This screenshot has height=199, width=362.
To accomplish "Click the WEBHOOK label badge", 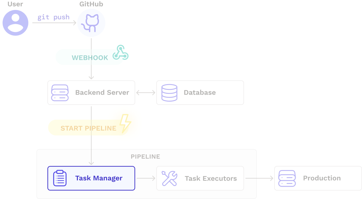I will [x=90, y=57].
